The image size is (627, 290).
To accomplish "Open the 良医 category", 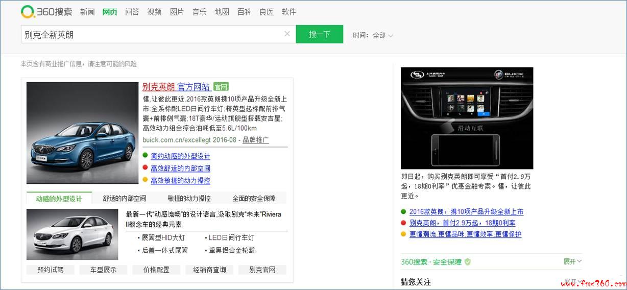I will click(x=267, y=12).
